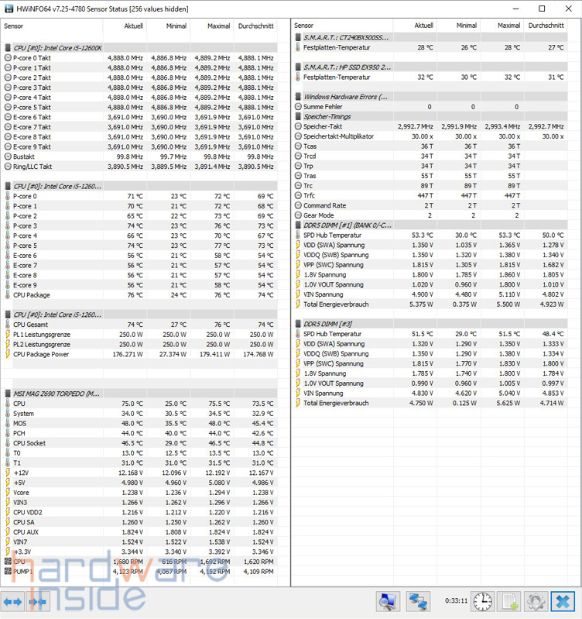
Task: Select the S.M.A.R.T.: CT240BX500SS group header
Action: [430, 37]
